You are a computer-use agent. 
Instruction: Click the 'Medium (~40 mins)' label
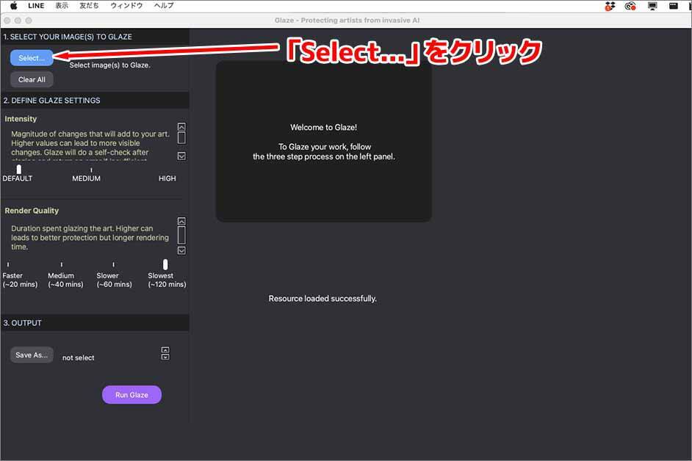click(65, 280)
